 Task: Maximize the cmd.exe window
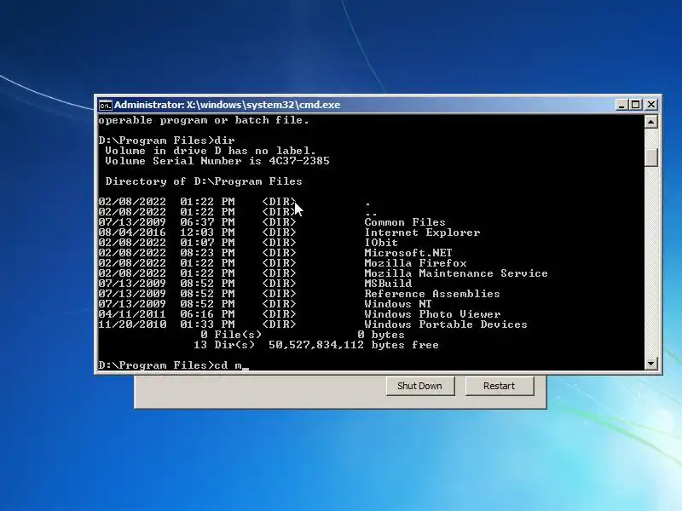636,105
